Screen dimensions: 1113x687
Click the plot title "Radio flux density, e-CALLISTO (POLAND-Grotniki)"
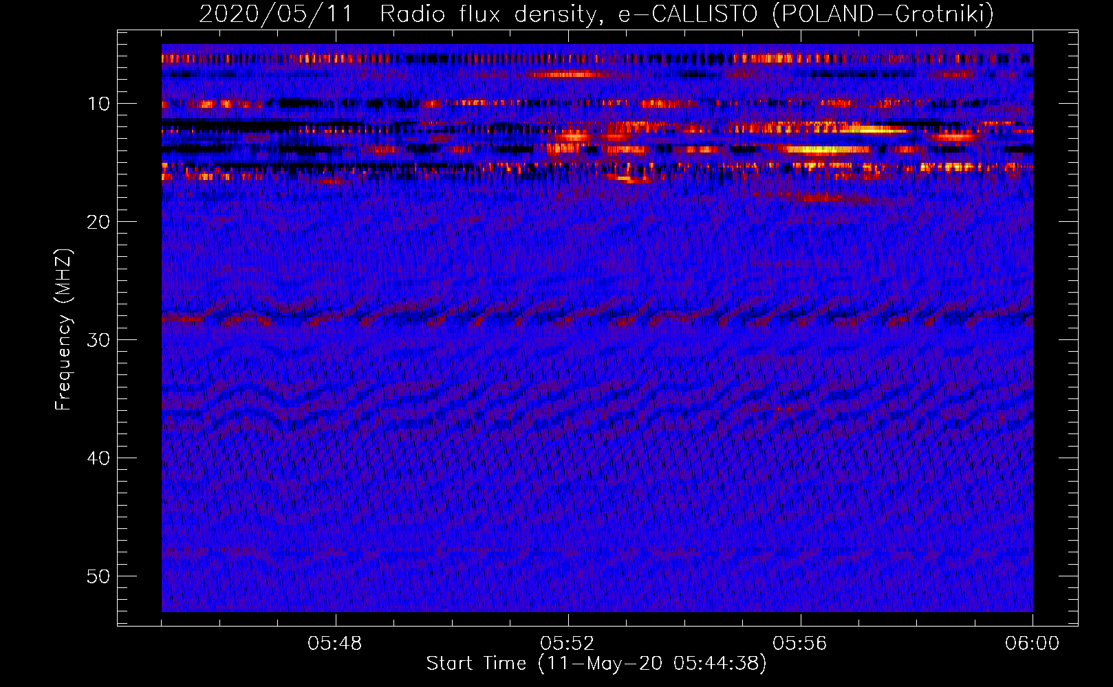tap(687, 14)
